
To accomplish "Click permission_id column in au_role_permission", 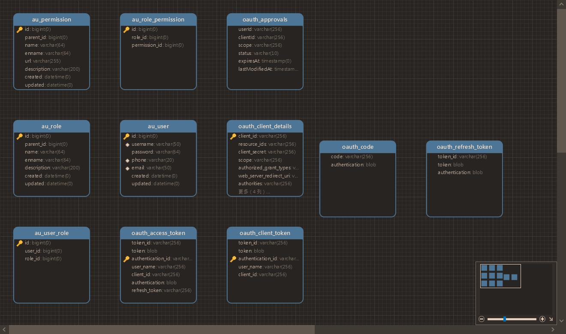I will tap(158, 45).
